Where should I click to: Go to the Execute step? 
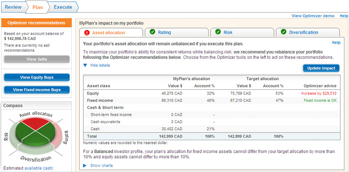[x=63, y=7]
